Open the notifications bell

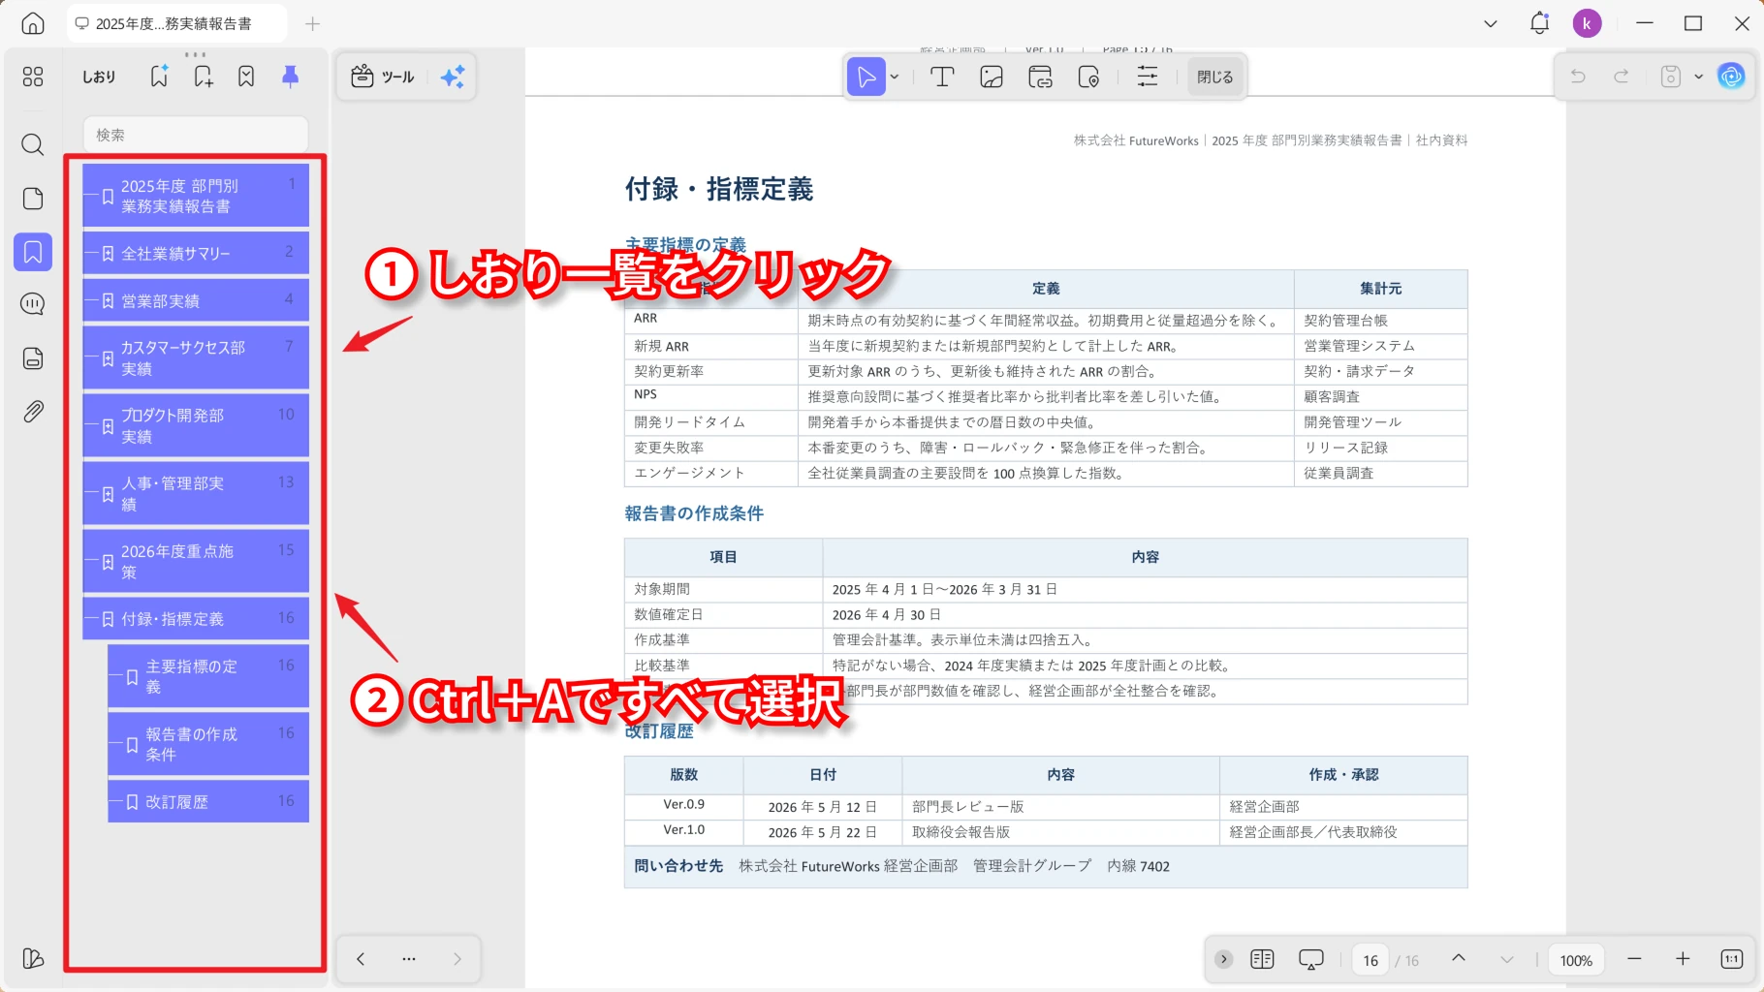pos(1539,23)
